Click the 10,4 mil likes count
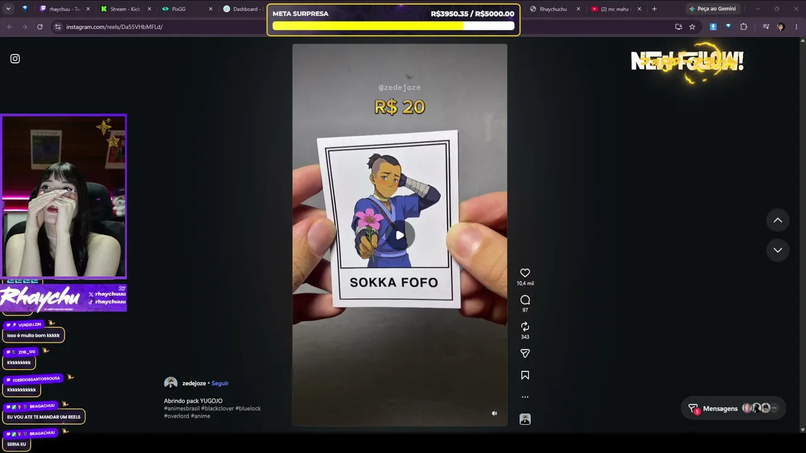 (525, 283)
